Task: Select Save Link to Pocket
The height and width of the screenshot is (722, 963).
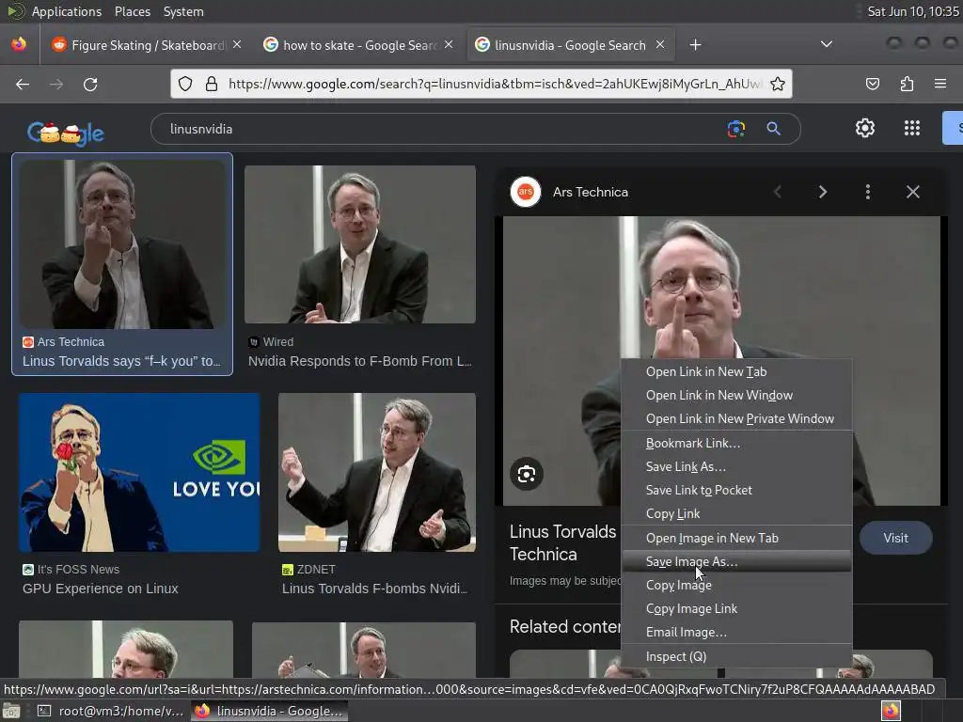Action: [737, 491]
